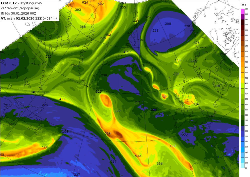
Task: Click the map value '243'
Action: click(x=40, y=33)
